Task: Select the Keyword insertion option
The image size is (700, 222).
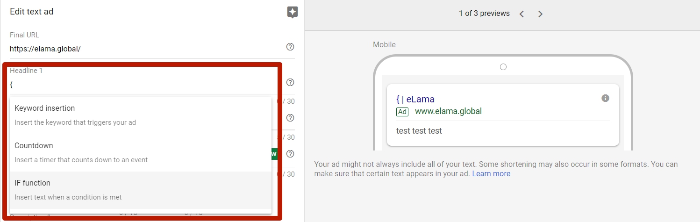Action: tap(141, 115)
